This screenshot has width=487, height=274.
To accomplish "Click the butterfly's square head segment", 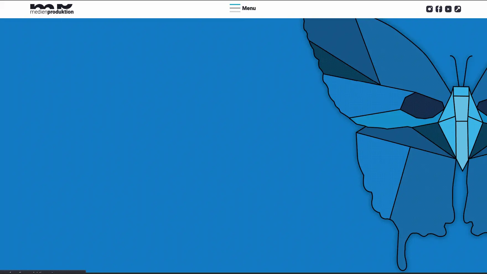I will [x=461, y=91].
